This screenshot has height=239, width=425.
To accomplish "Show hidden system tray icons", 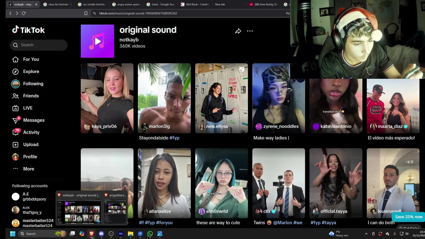I will (366, 234).
